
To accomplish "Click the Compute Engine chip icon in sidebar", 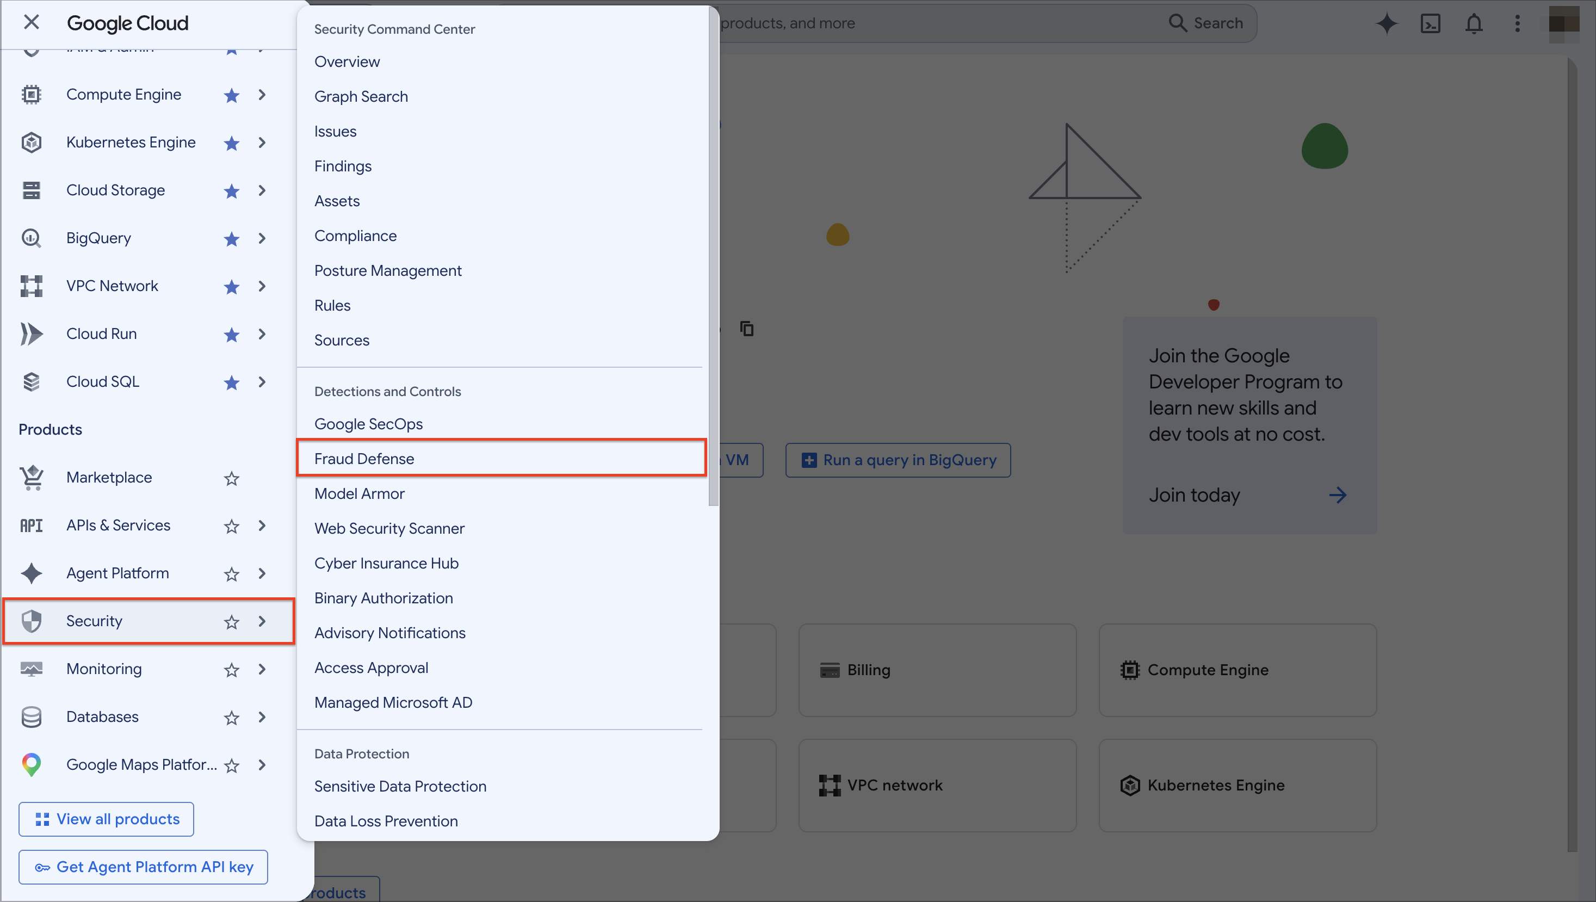I will [x=31, y=95].
